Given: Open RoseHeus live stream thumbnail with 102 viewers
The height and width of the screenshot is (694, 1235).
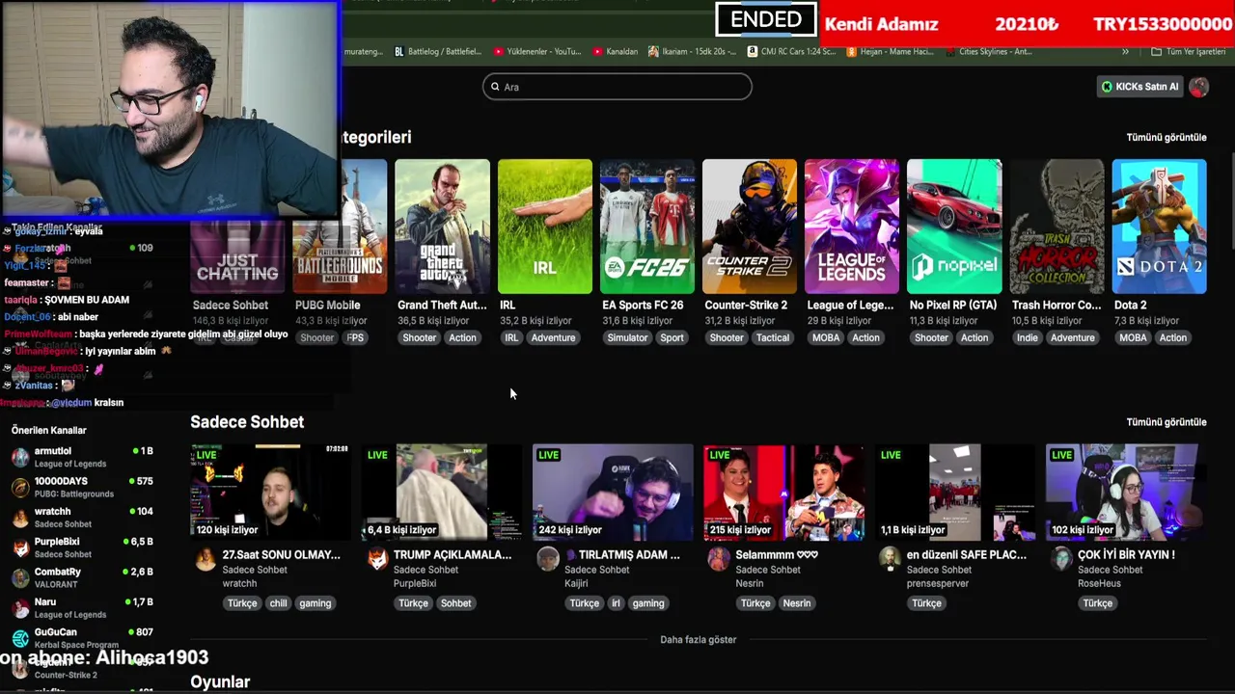Looking at the screenshot, I should click(x=1126, y=492).
